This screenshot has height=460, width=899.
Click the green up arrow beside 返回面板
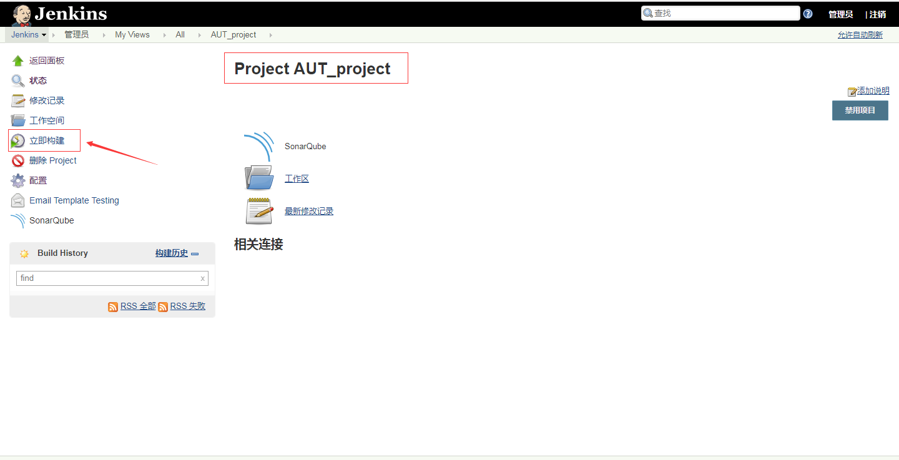[18, 61]
